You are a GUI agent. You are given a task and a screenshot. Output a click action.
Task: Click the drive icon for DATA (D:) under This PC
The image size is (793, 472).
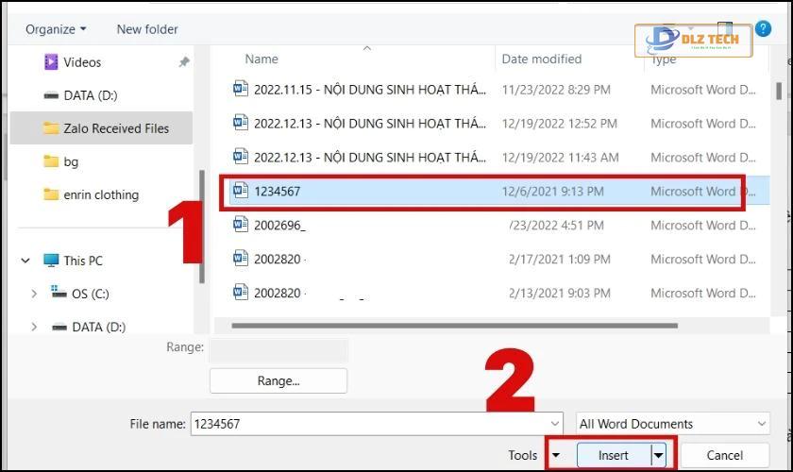click(59, 328)
